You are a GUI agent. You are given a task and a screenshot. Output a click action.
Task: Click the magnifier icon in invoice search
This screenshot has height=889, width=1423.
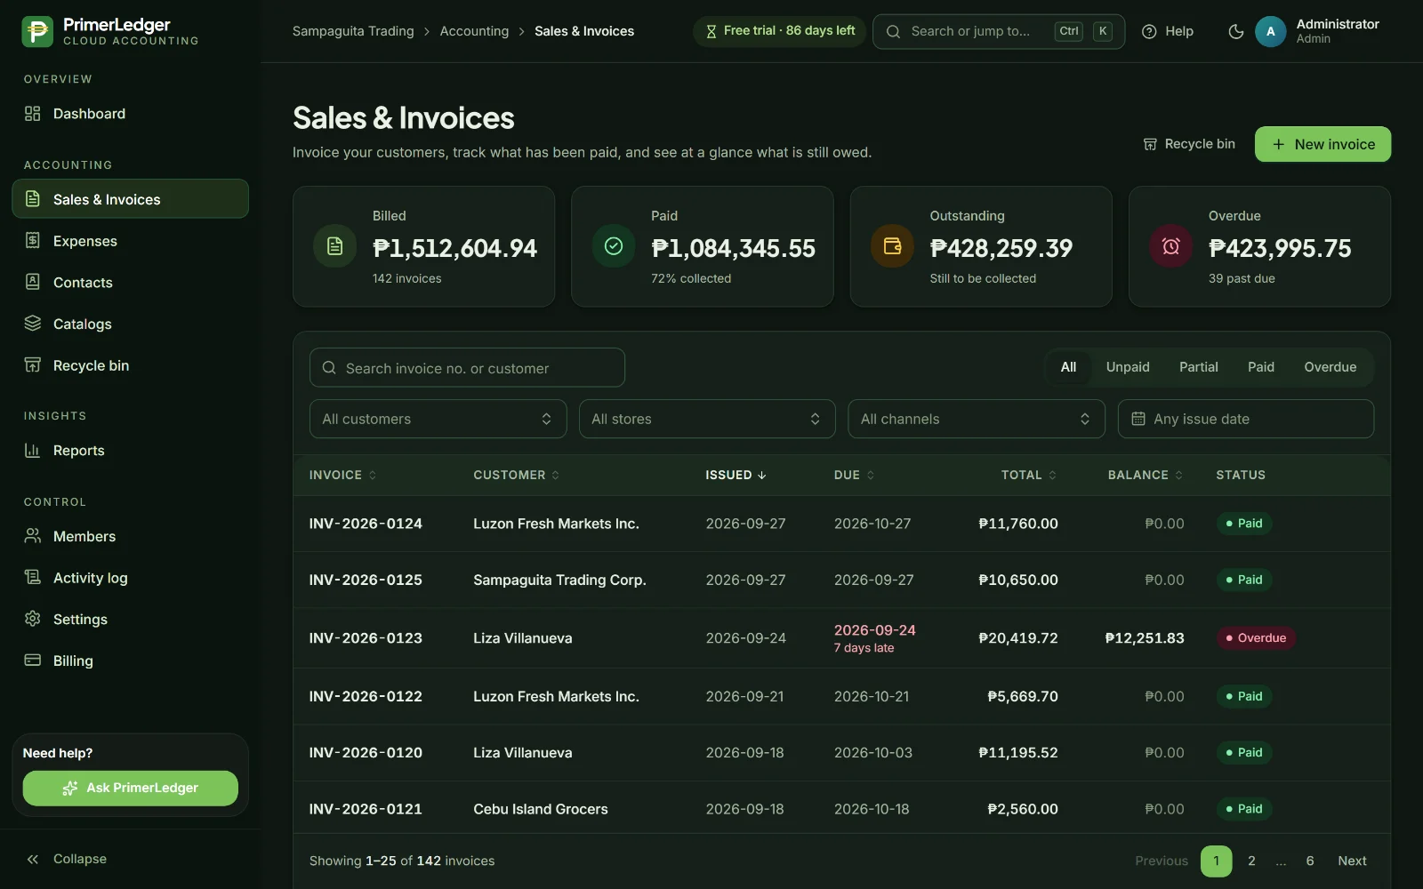coord(329,368)
